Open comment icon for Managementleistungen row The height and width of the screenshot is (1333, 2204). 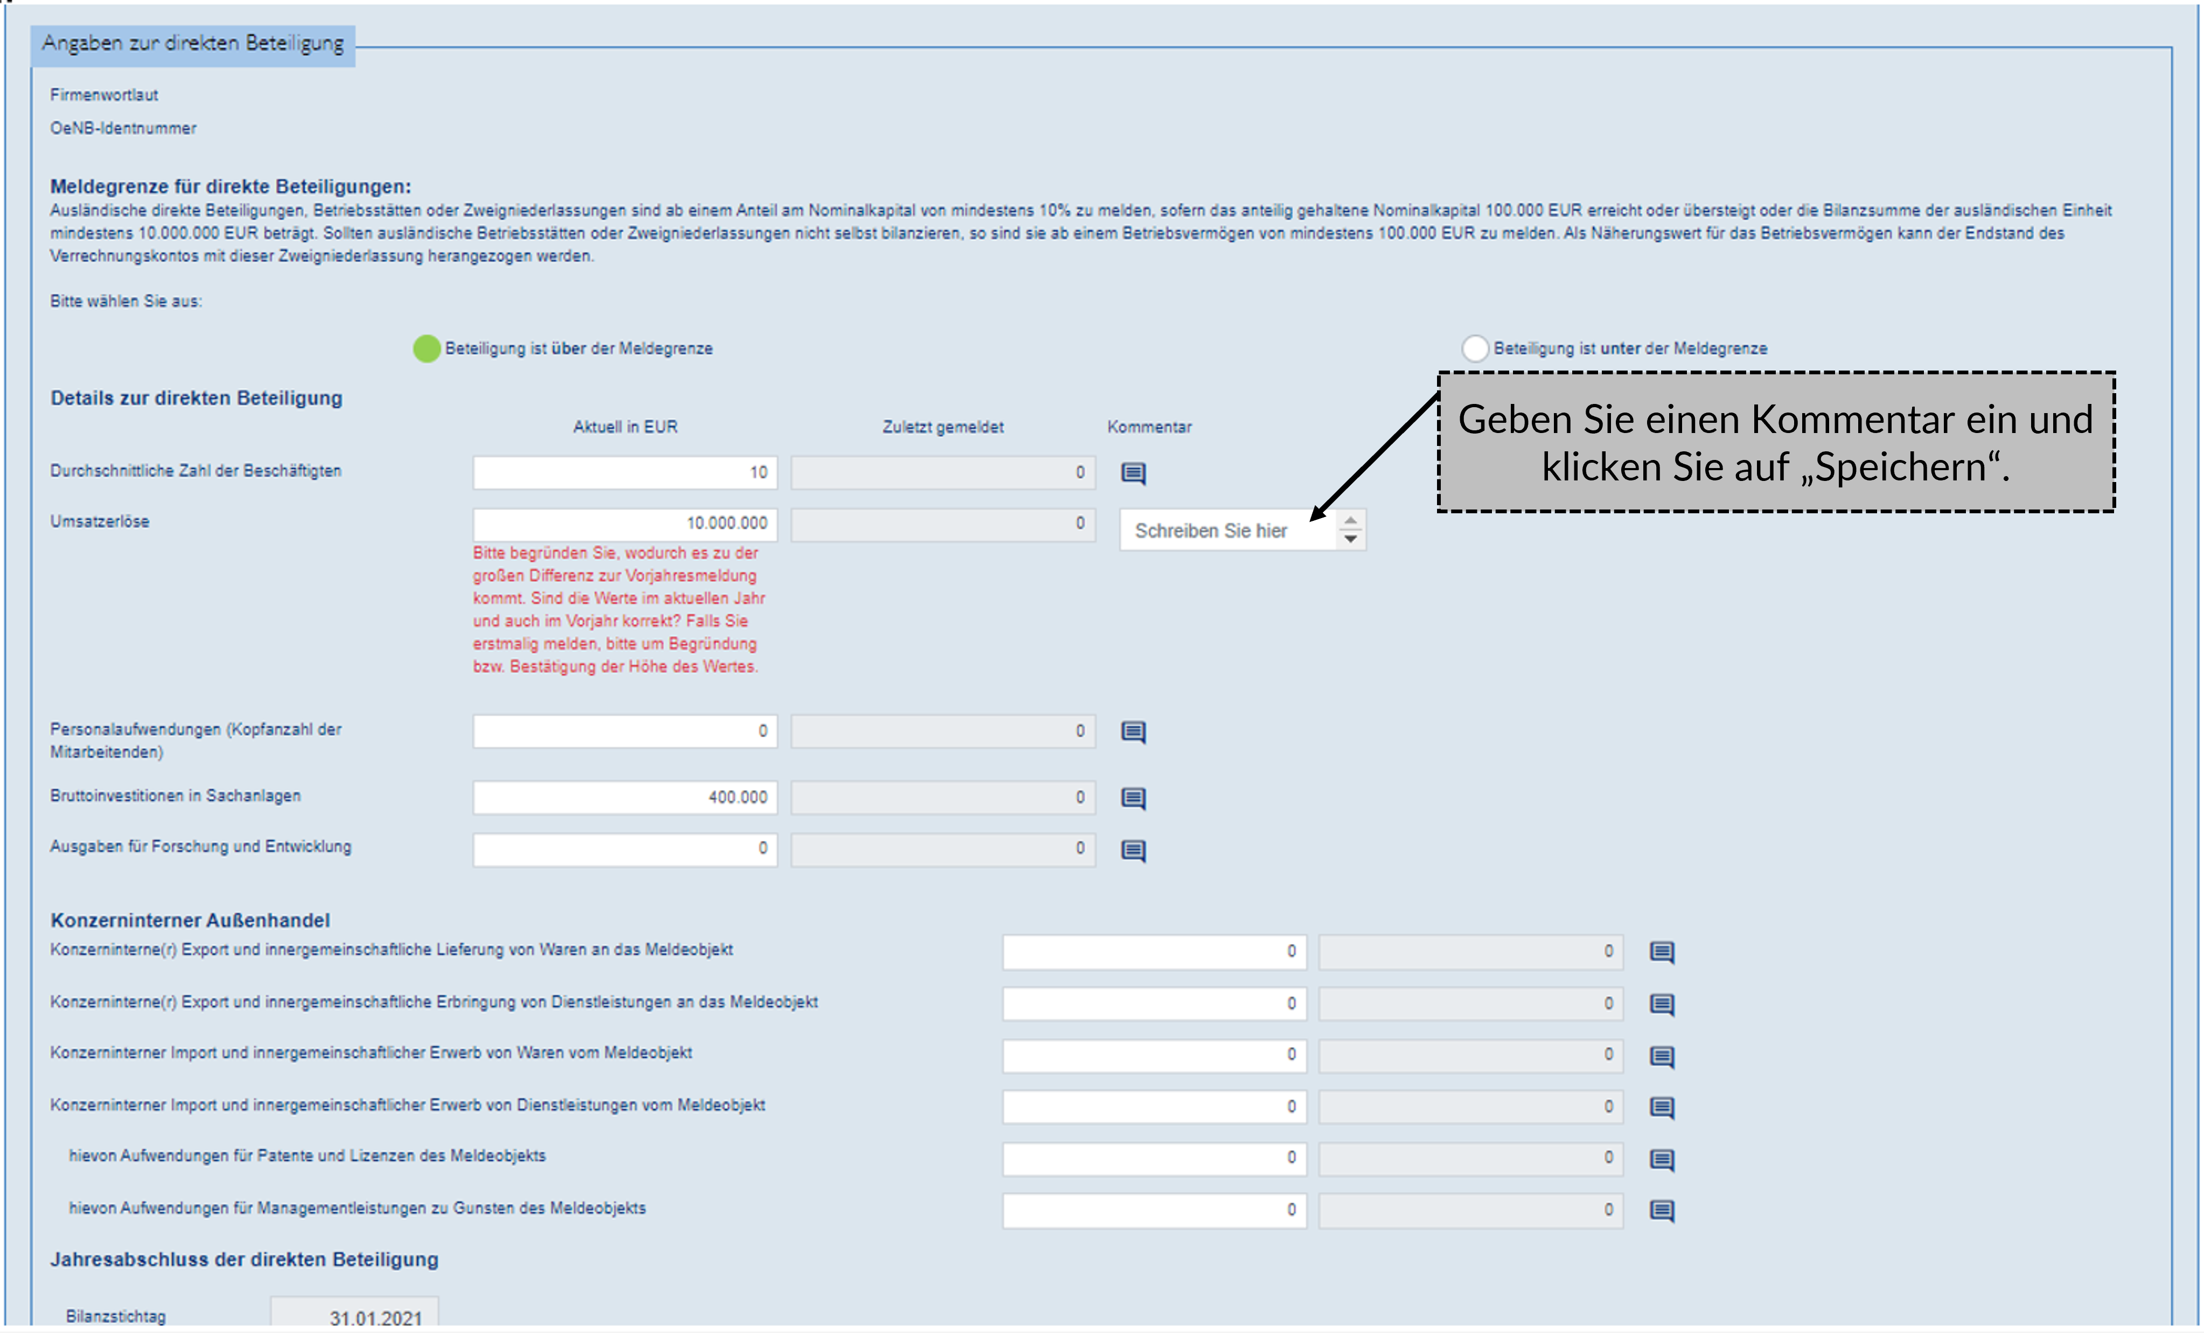coord(1662,1210)
